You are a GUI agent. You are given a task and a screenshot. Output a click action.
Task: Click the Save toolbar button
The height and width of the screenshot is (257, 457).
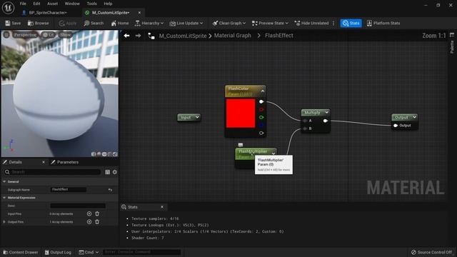point(13,24)
